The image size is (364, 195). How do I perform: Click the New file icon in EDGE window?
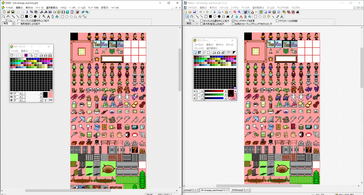point(4,12)
